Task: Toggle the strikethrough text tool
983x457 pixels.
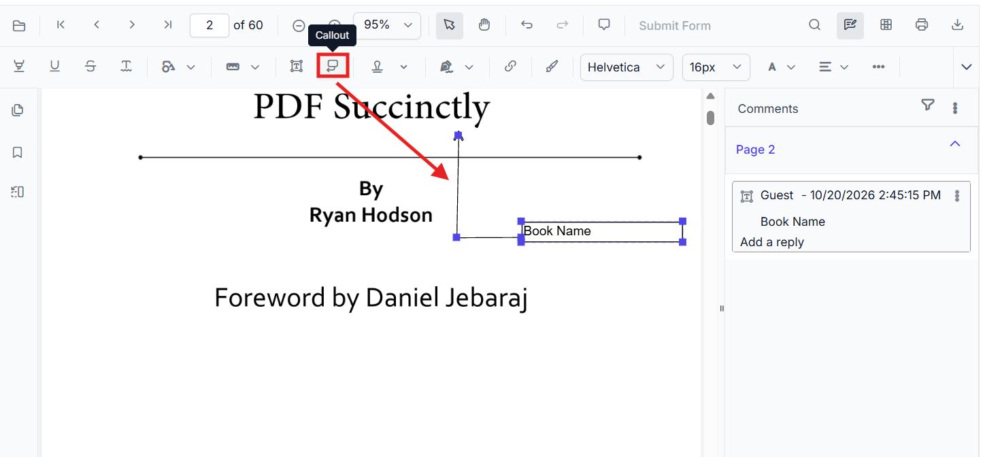Action: (x=90, y=66)
